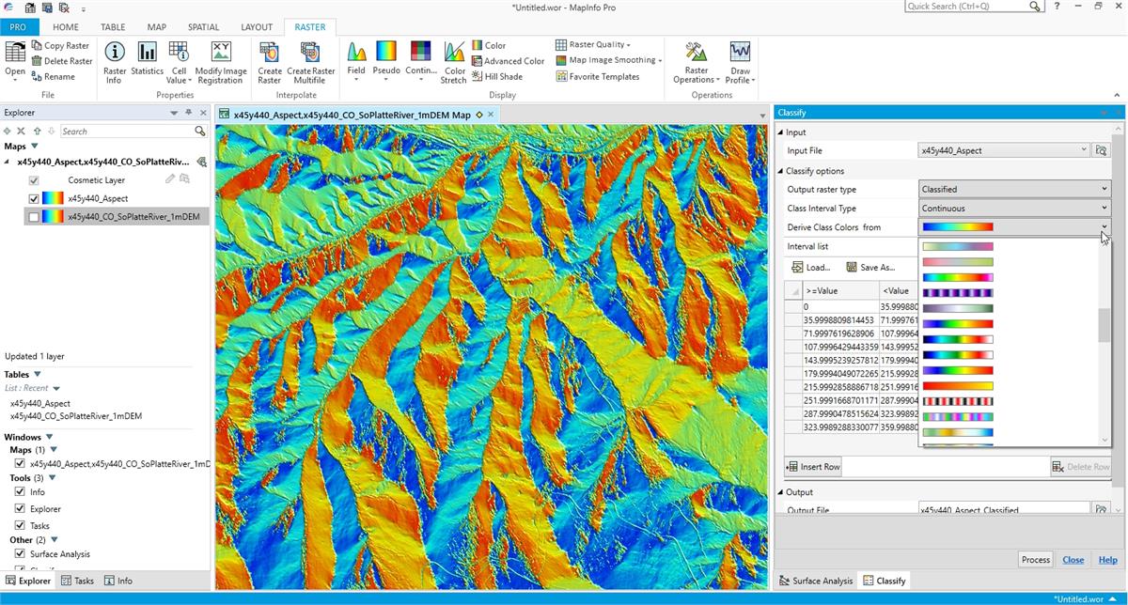Switch to TABLE ribbon tab
This screenshot has width=1128, height=605.
click(113, 27)
